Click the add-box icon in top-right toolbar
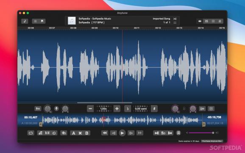Viewport: 245px width, 153px height. (x=213, y=21)
